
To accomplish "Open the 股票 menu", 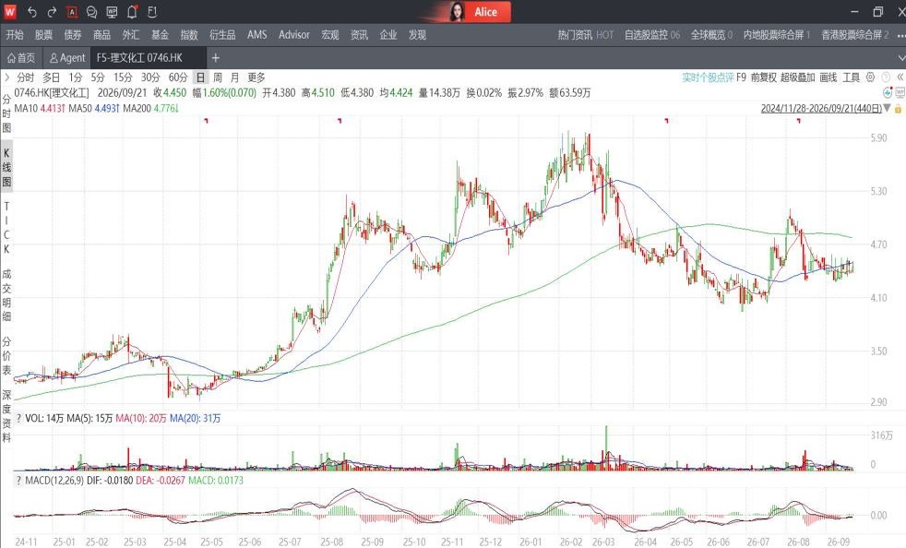I will tap(43, 35).
